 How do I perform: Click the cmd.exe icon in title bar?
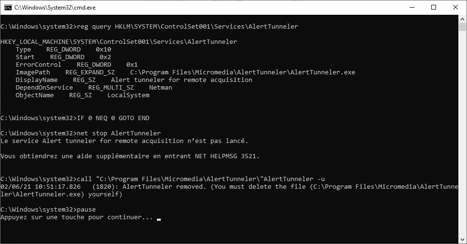(8, 8)
